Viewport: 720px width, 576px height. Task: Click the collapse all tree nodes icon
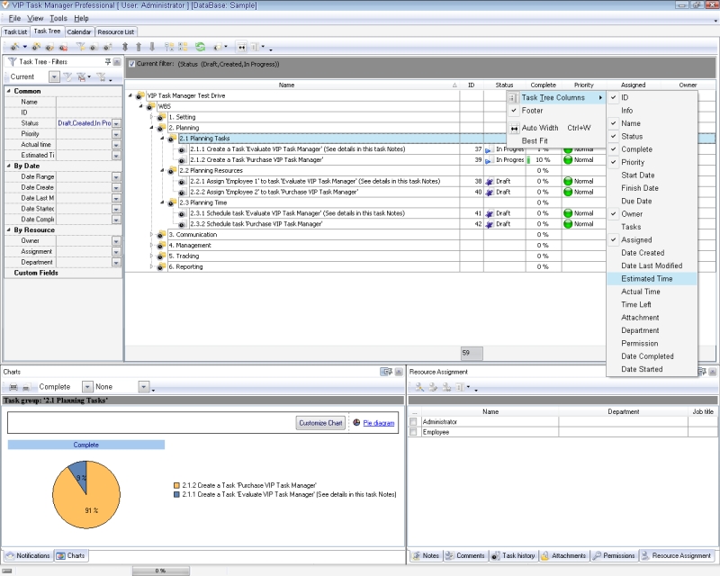[x=183, y=47]
